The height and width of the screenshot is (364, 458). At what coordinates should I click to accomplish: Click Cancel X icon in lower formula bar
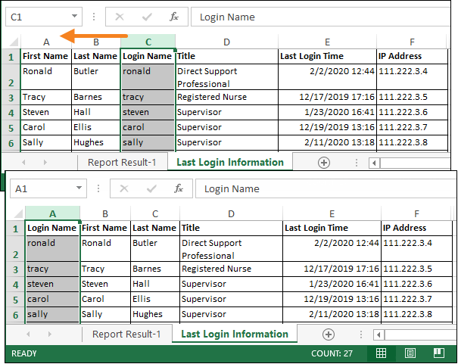[x=124, y=188]
